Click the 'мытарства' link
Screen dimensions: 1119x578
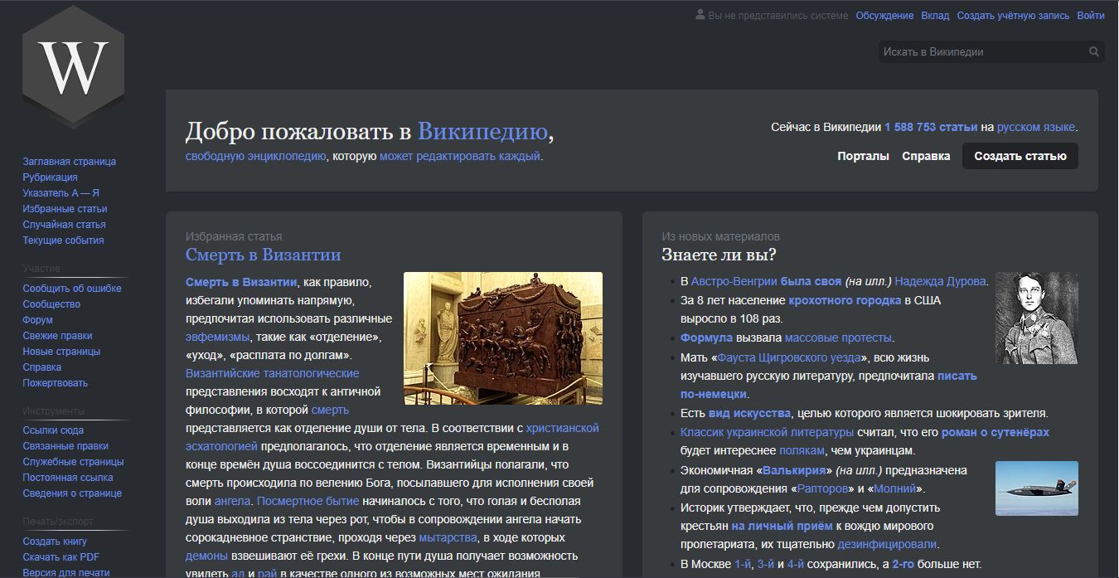click(448, 537)
